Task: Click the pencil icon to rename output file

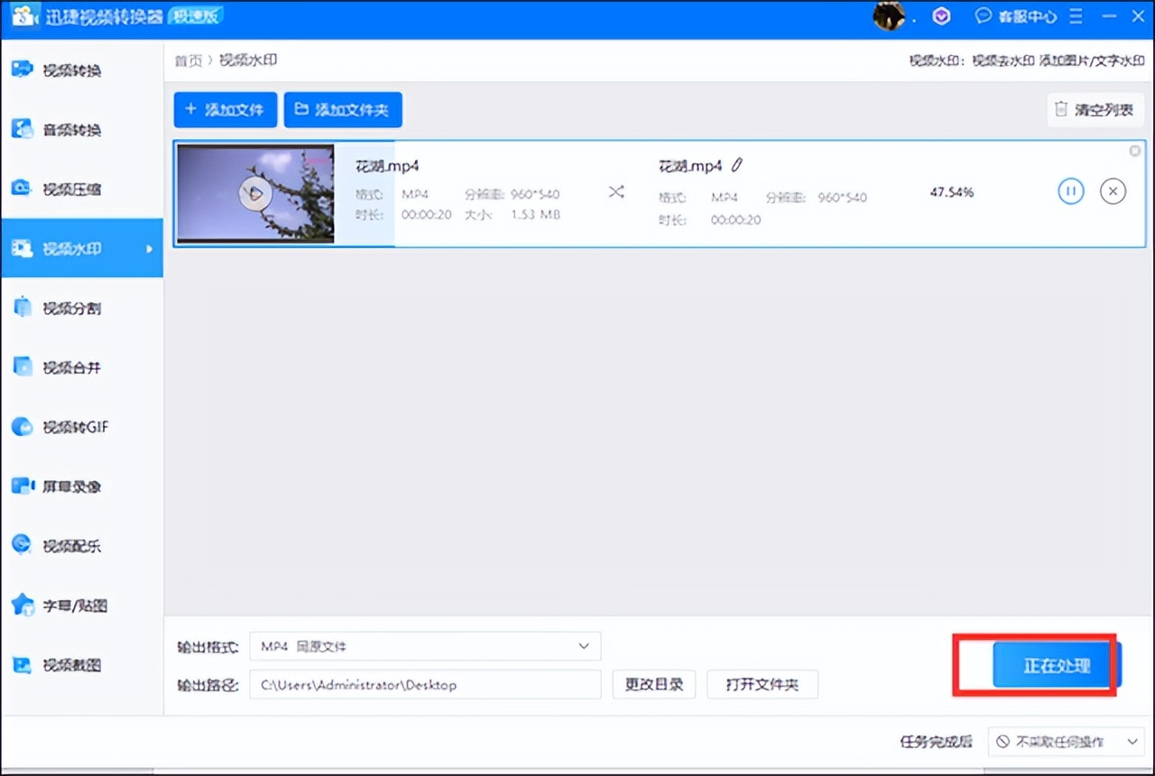Action: [737, 165]
